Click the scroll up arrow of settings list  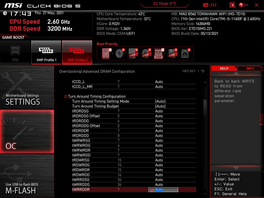click(x=205, y=82)
